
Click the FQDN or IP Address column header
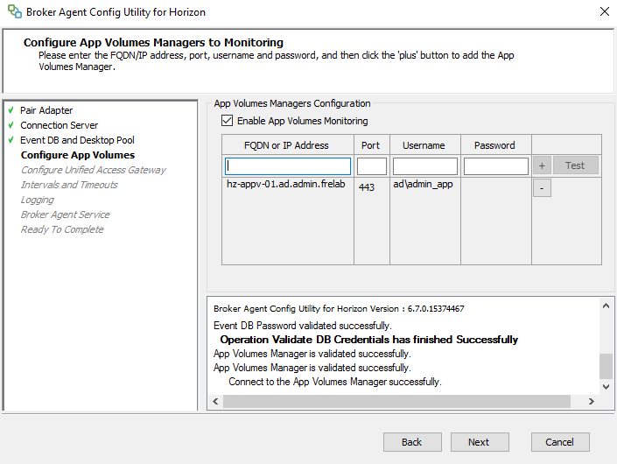click(x=288, y=145)
